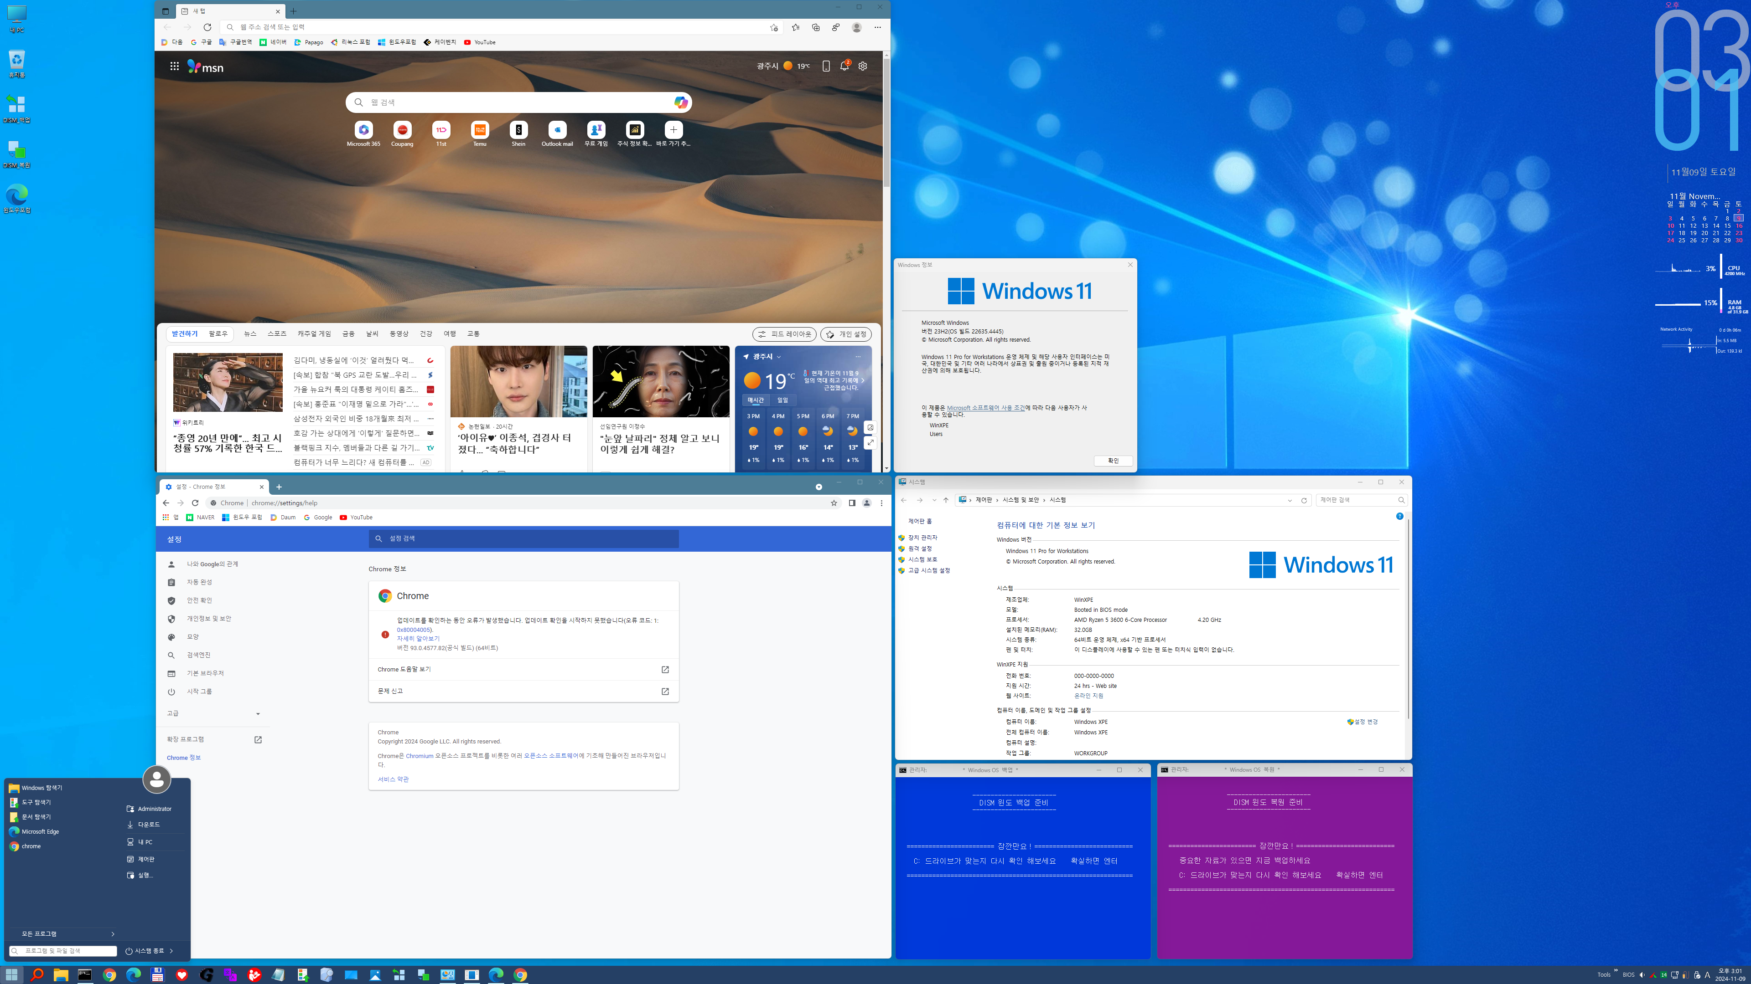
Task: Select 스포츠 feed category
Action: [277, 333]
